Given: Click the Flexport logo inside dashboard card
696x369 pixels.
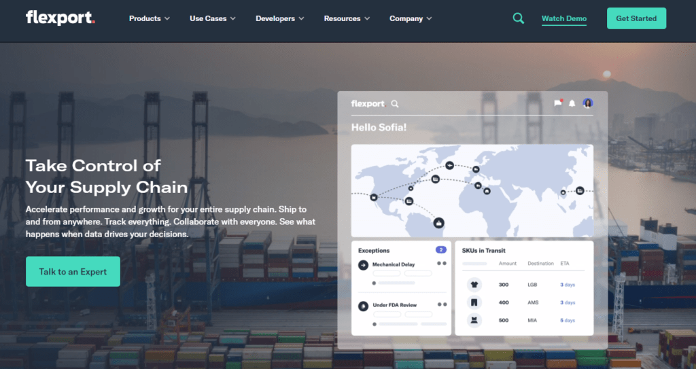Looking at the screenshot, I should click(x=368, y=104).
